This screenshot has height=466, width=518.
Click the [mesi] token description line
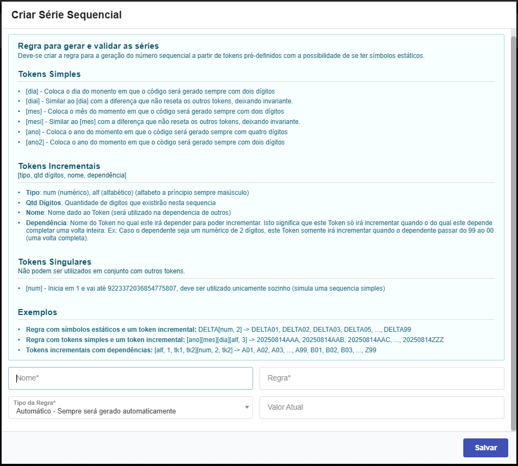click(x=163, y=122)
